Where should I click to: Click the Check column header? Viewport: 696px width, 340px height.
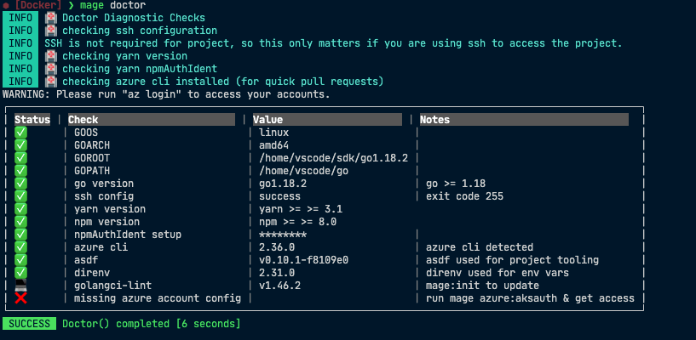tap(83, 120)
